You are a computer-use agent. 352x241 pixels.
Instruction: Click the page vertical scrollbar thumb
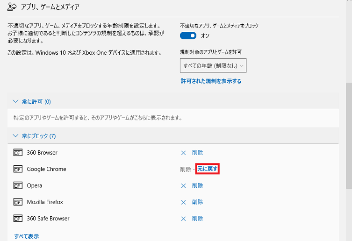pos(349,136)
